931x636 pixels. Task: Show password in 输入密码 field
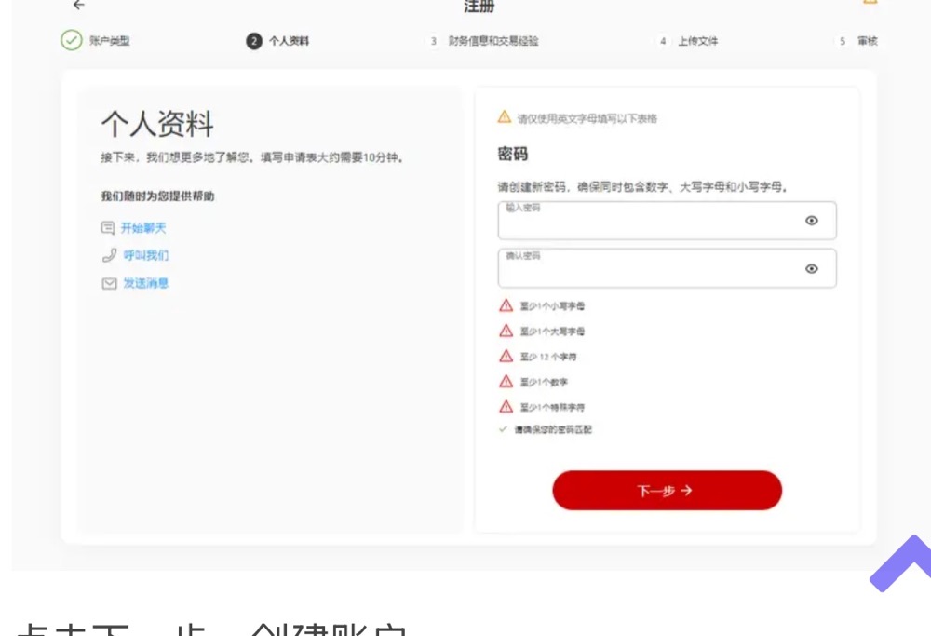pos(812,221)
